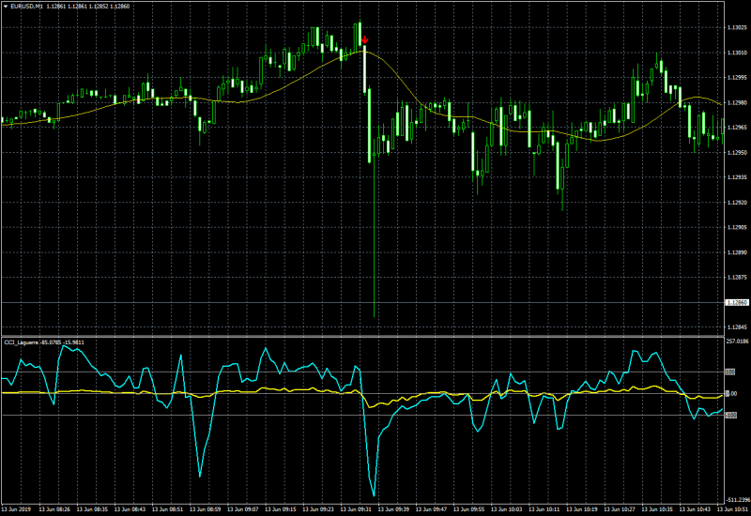The width and height of the screenshot is (751, 516).
Task: Click the 13 Jun 10:27 time label
Action: pyautogui.click(x=619, y=509)
